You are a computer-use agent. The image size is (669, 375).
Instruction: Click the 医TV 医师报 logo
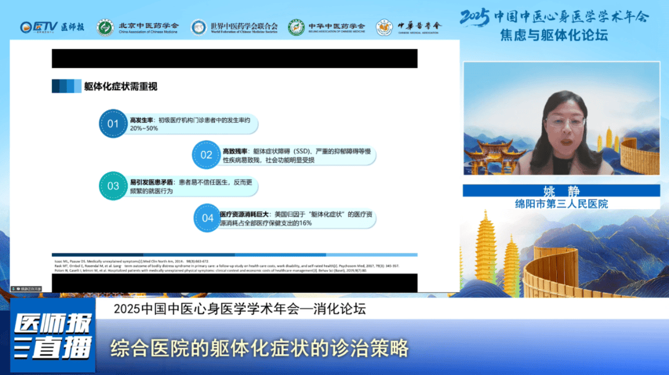[52, 27]
